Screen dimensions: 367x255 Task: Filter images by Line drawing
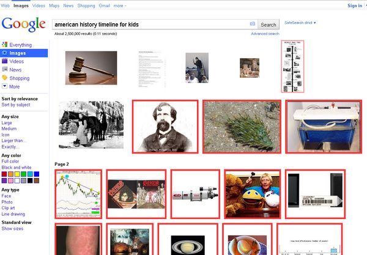13,214
